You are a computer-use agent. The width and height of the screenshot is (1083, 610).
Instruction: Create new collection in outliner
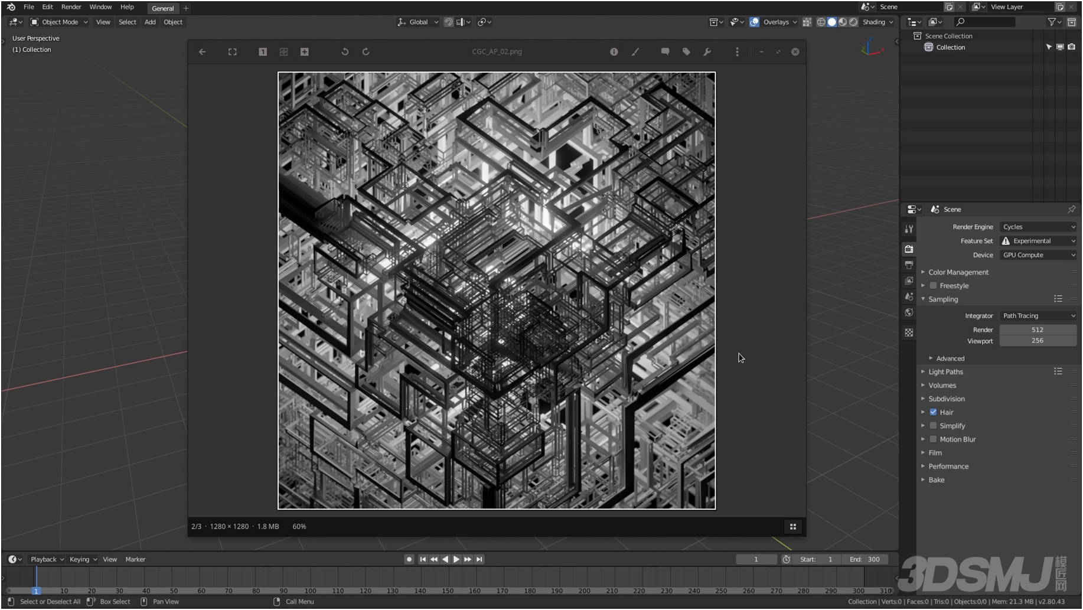[x=1071, y=22]
